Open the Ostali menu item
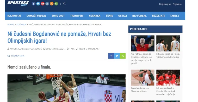Screen dimensions: 198x102 point(122,16)
